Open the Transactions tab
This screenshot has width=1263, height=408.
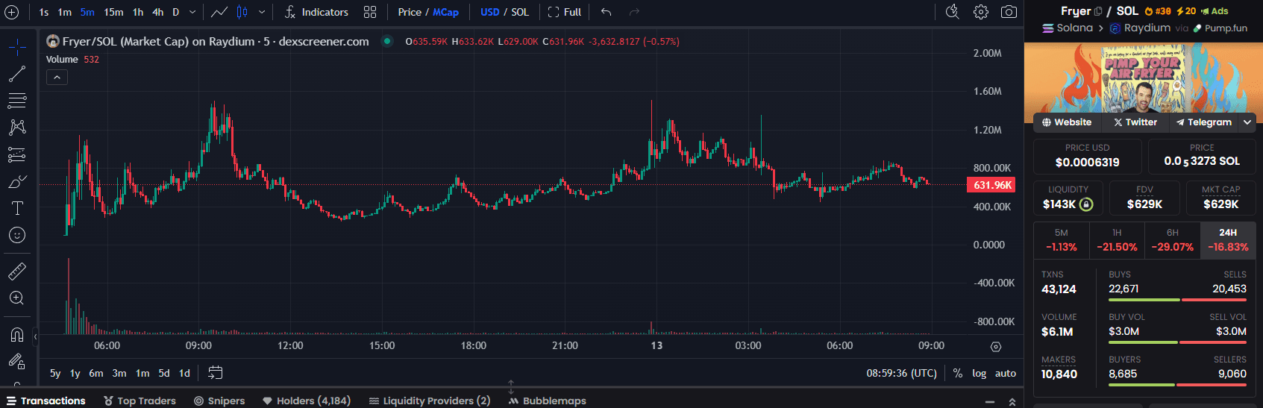(x=46, y=401)
